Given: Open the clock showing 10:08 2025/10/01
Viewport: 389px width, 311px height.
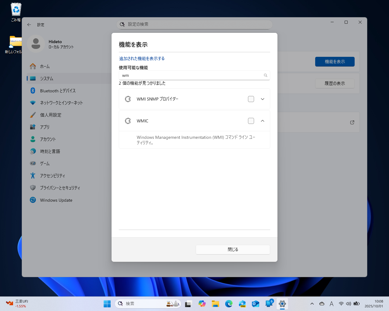Looking at the screenshot, I should (x=374, y=304).
